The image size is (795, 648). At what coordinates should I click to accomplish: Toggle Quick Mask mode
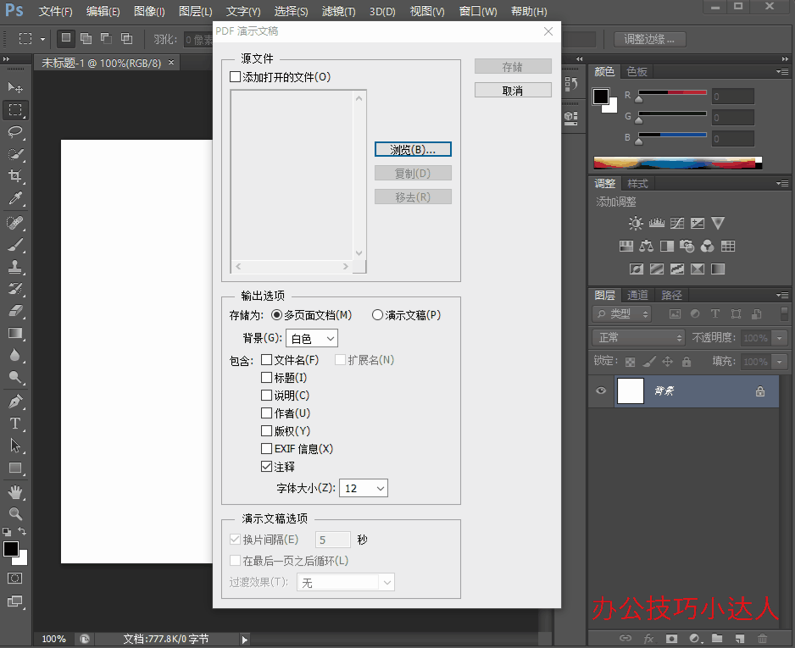15,578
